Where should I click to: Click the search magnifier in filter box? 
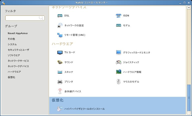(x=41, y=18)
